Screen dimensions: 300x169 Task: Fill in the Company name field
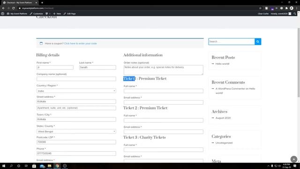pos(76,79)
